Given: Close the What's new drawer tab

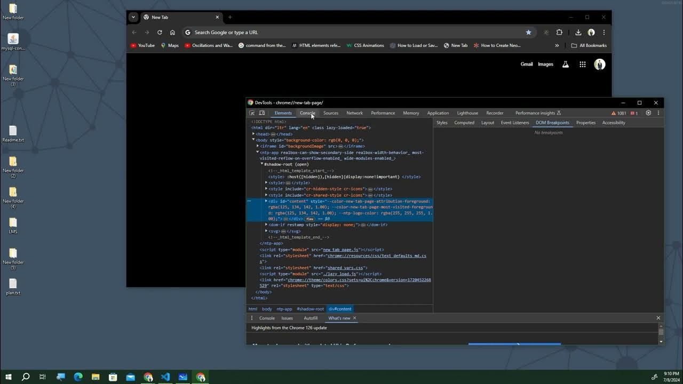Looking at the screenshot, I should tap(354, 318).
